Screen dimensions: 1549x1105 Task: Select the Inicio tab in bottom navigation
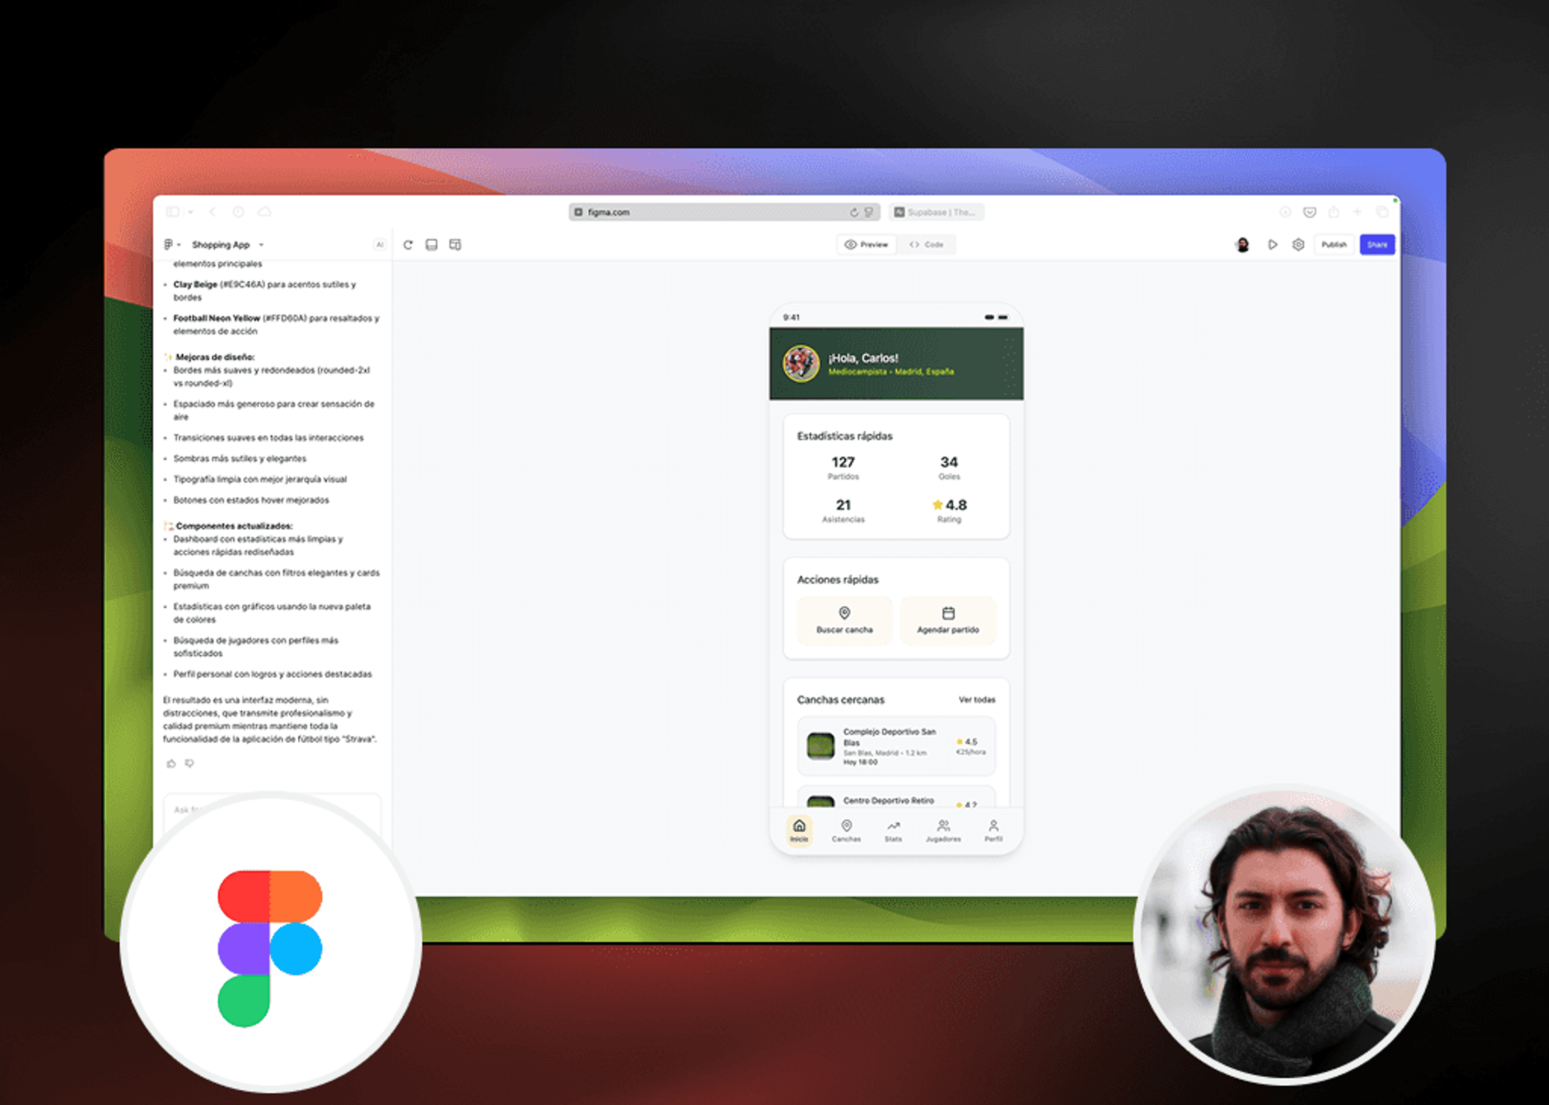[800, 830]
